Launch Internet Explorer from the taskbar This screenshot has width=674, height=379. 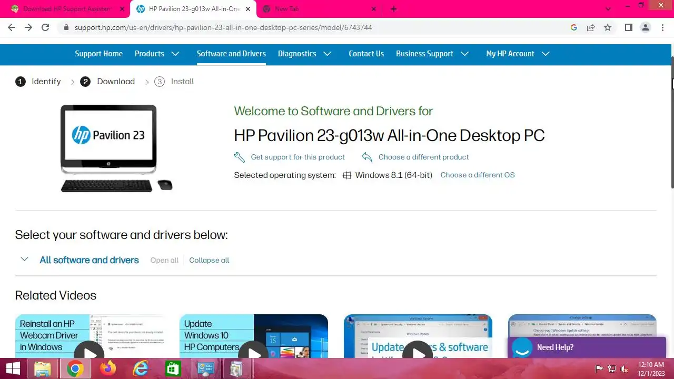click(141, 368)
